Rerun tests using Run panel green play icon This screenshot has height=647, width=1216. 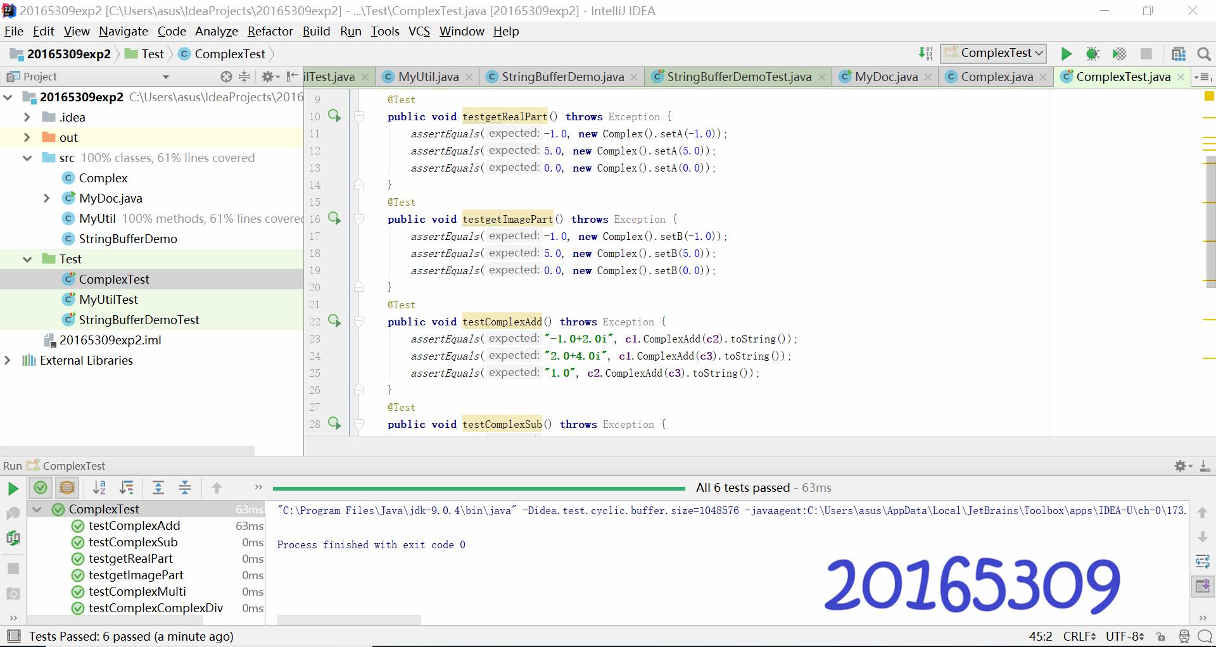point(13,489)
